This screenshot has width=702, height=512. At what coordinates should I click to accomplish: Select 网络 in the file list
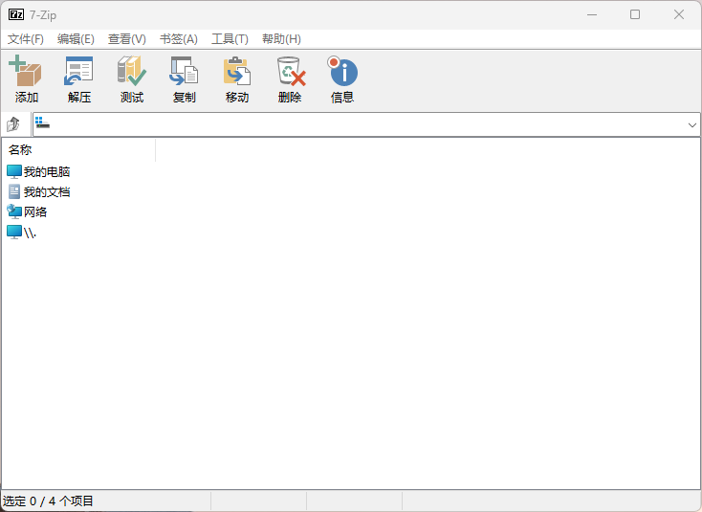(x=35, y=212)
